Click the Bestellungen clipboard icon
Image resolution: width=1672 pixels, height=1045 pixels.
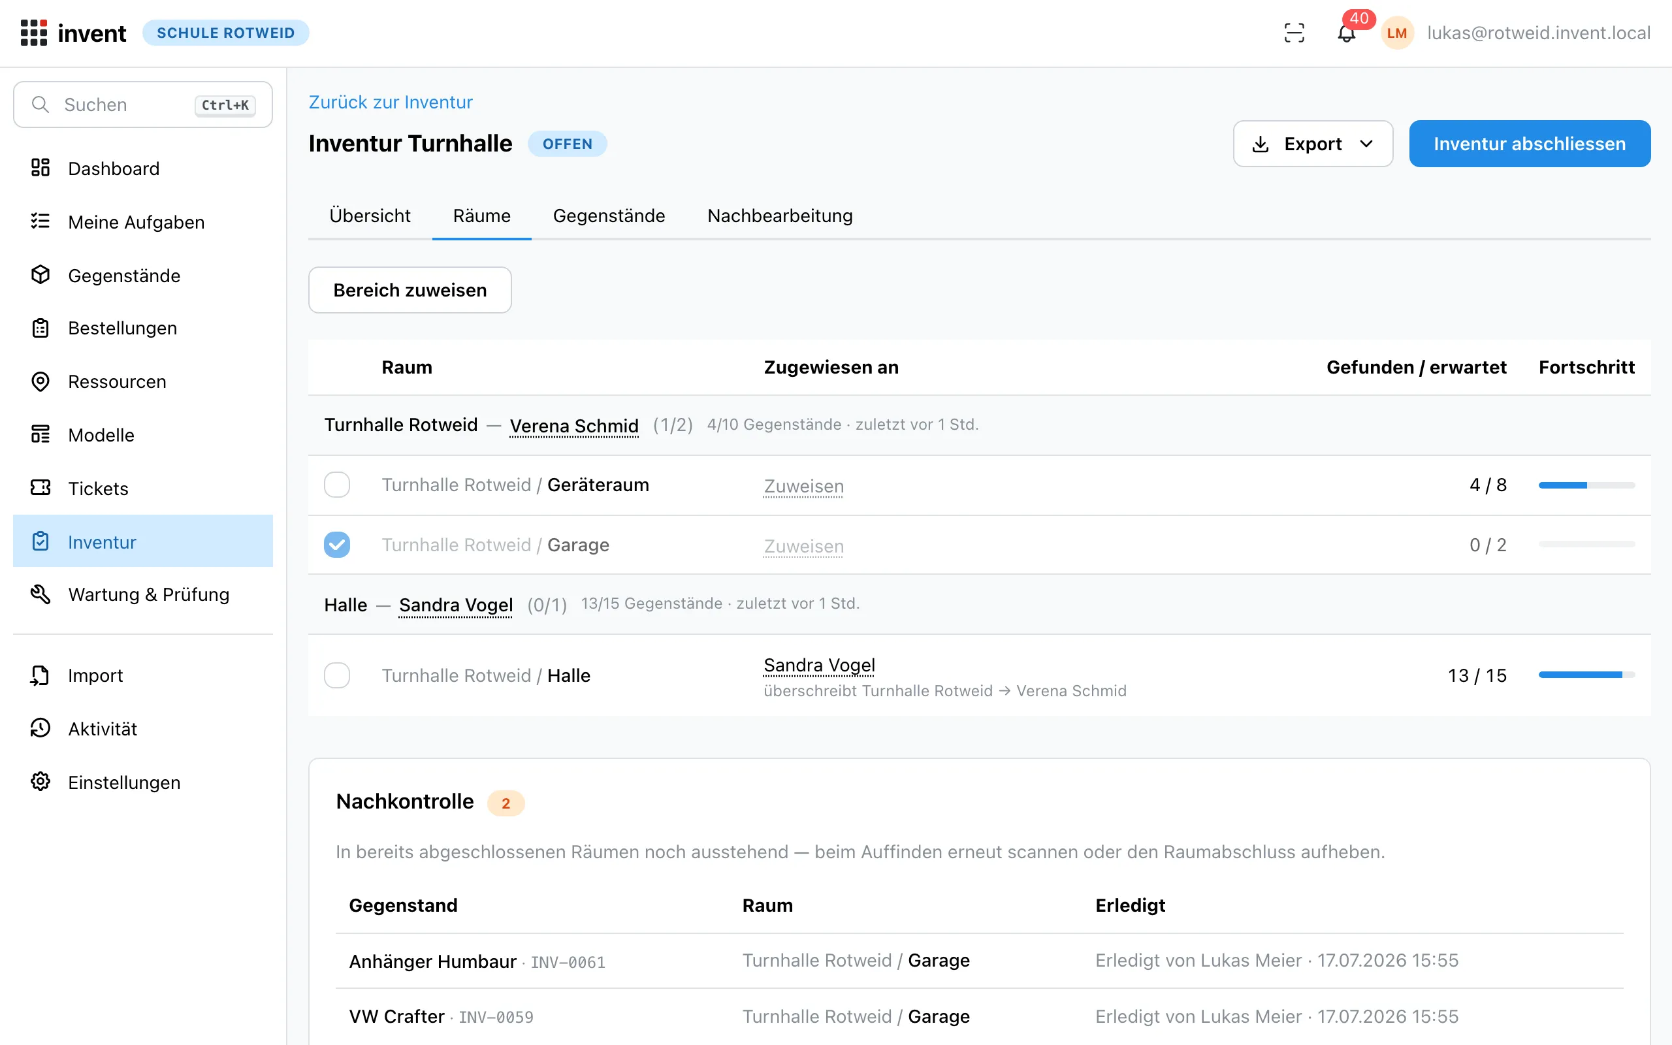pyautogui.click(x=40, y=328)
